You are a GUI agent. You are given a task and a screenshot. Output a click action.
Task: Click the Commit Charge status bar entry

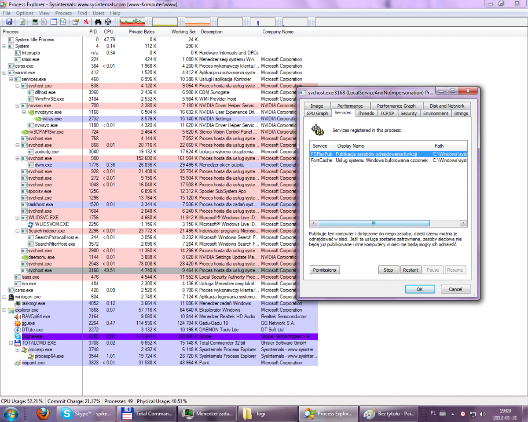[74, 401]
